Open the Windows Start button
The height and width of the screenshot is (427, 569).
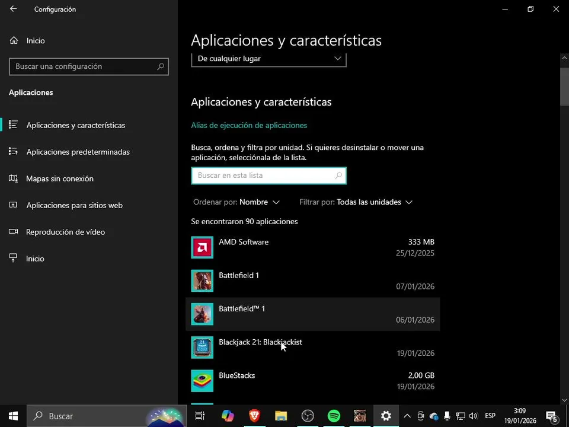[x=13, y=416]
